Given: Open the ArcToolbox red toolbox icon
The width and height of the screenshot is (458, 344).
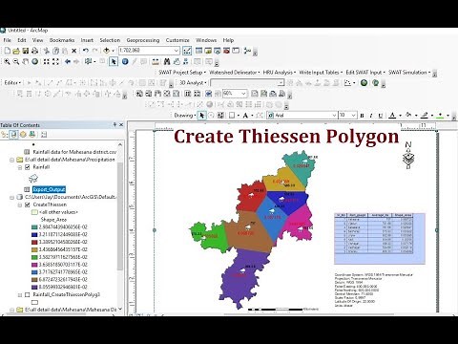Looking at the screenshot, I should pos(226,51).
